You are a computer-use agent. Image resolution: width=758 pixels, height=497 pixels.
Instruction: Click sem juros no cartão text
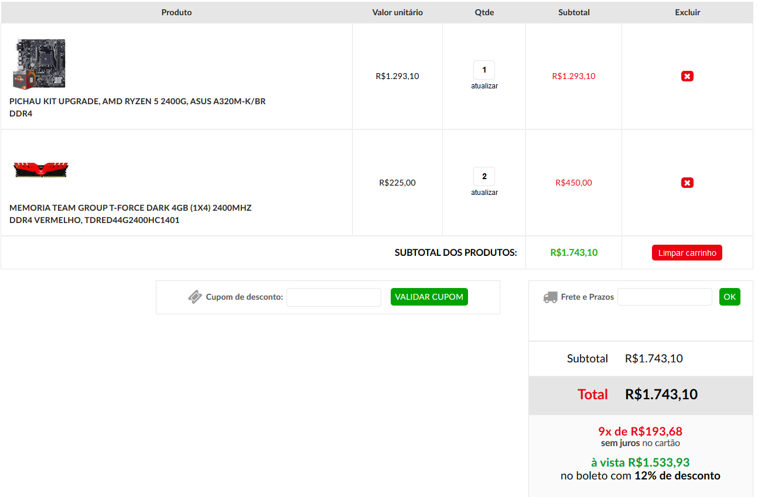(x=640, y=443)
